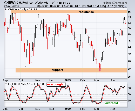Image resolution: width=135 pixels, height=111 pixels.
Task: Click the resistance label in upper band
Action: [x=86, y=12]
